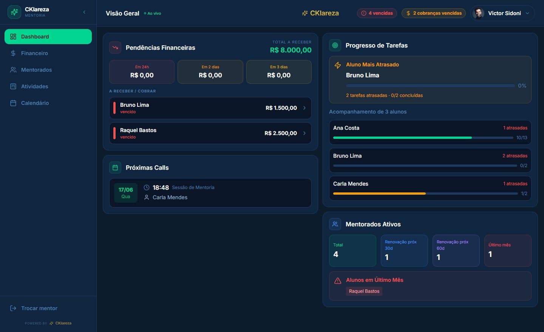Open the Dashboard menu item
Image resolution: width=544 pixels, height=332 pixels.
(x=48, y=37)
